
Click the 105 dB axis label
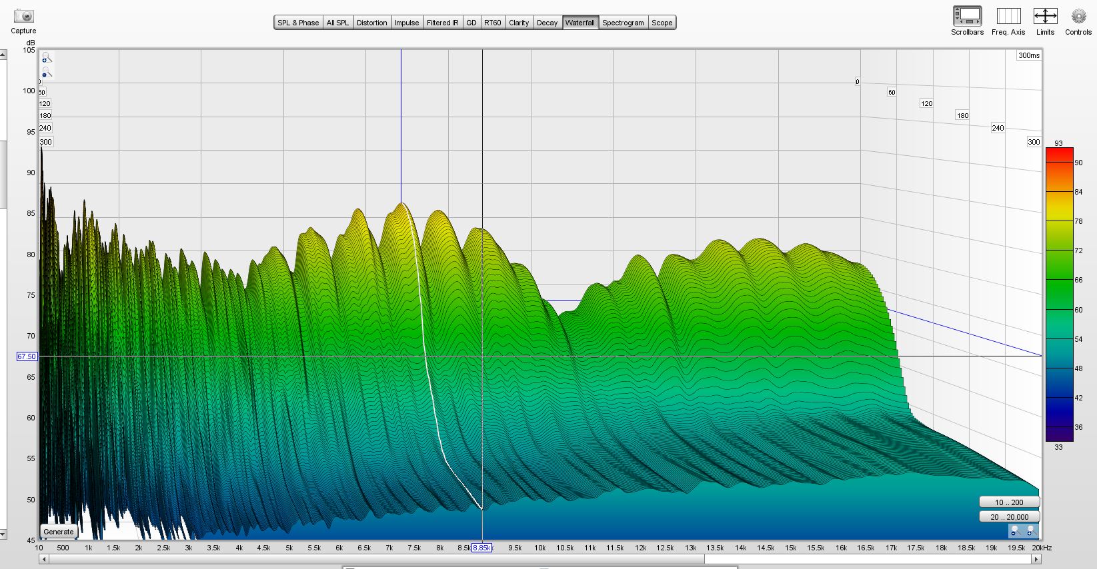click(29, 50)
